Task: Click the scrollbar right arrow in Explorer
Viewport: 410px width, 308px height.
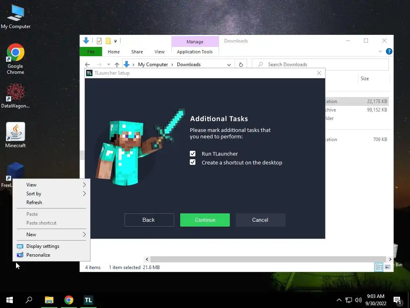Action: pyautogui.click(x=390, y=259)
